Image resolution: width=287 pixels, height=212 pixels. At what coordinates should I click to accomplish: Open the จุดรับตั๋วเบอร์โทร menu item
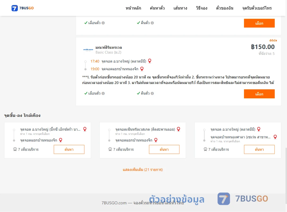click(257, 8)
